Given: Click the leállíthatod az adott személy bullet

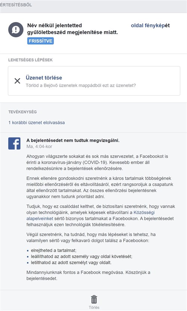Looking at the screenshot, I should click(x=82, y=256).
